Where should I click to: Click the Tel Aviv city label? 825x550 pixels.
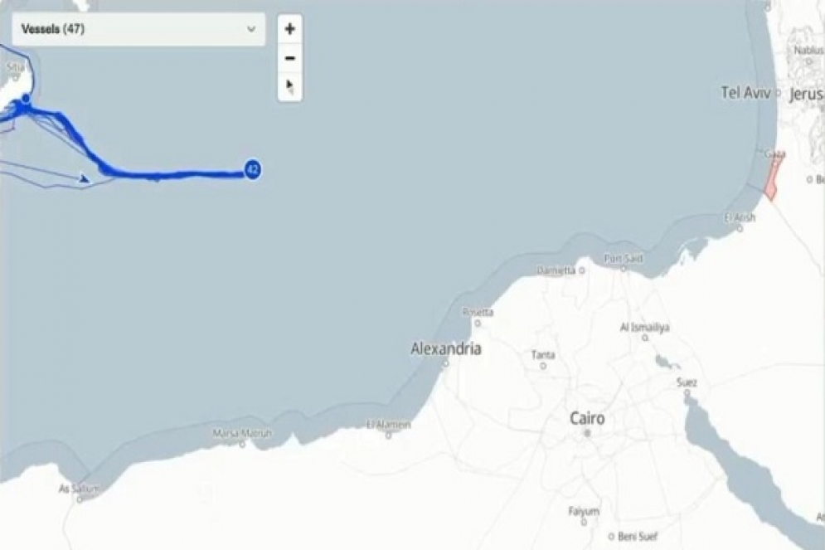tap(745, 93)
